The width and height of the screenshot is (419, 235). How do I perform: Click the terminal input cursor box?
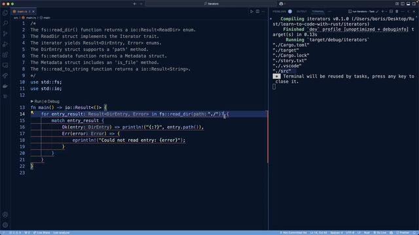click(x=274, y=87)
